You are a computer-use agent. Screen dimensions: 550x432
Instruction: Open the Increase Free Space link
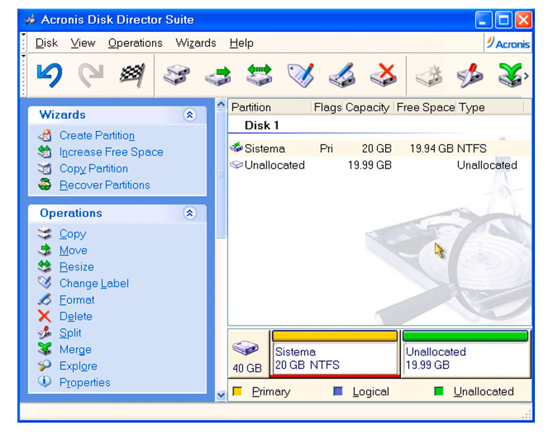pos(111,152)
